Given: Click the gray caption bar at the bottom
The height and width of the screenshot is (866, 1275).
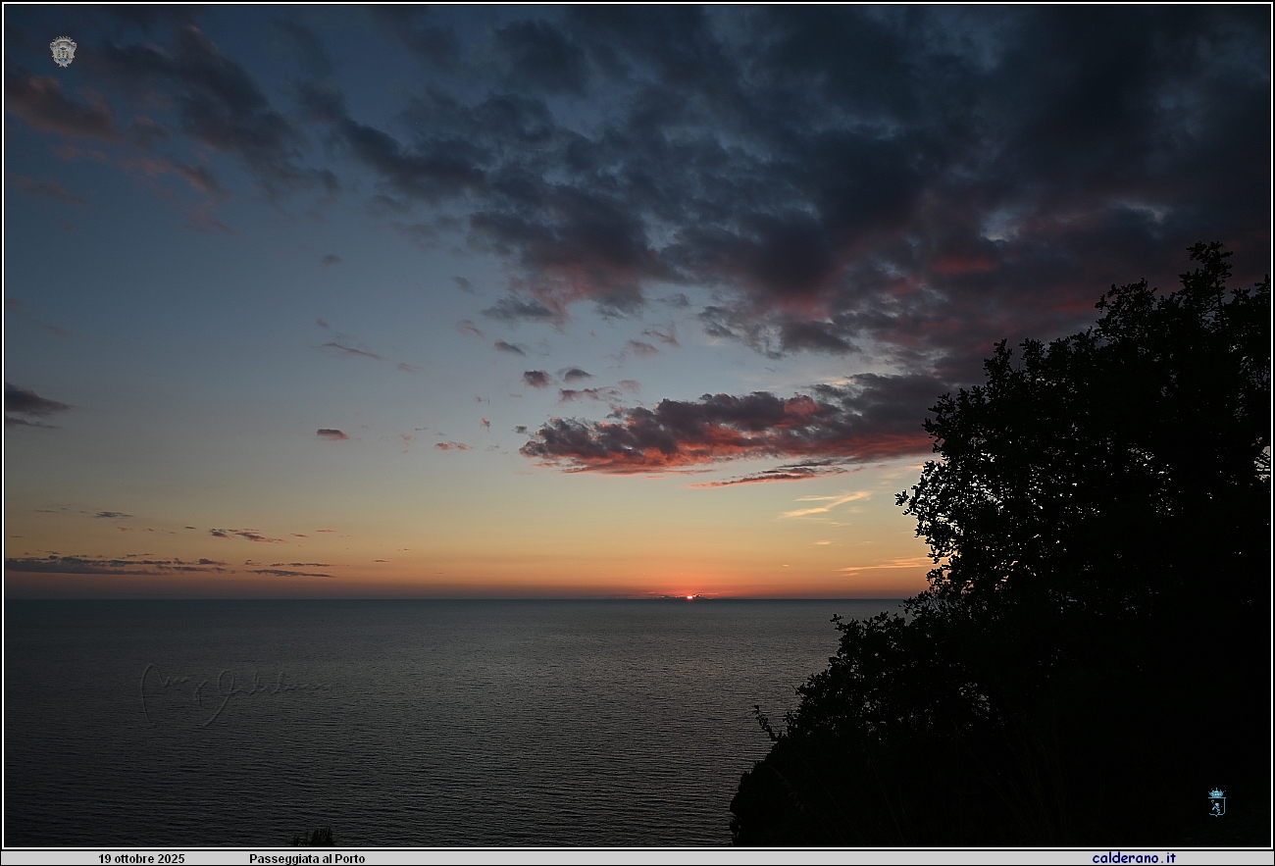Looking at the screenshot, I should 687,858.
